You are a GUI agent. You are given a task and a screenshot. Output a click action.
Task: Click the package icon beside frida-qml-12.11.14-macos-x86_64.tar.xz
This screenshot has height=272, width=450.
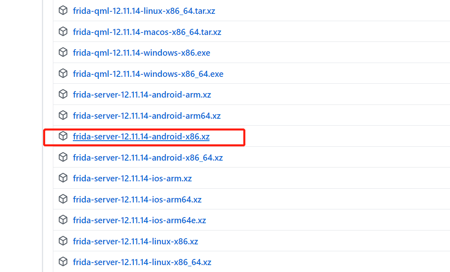(63, 31)
